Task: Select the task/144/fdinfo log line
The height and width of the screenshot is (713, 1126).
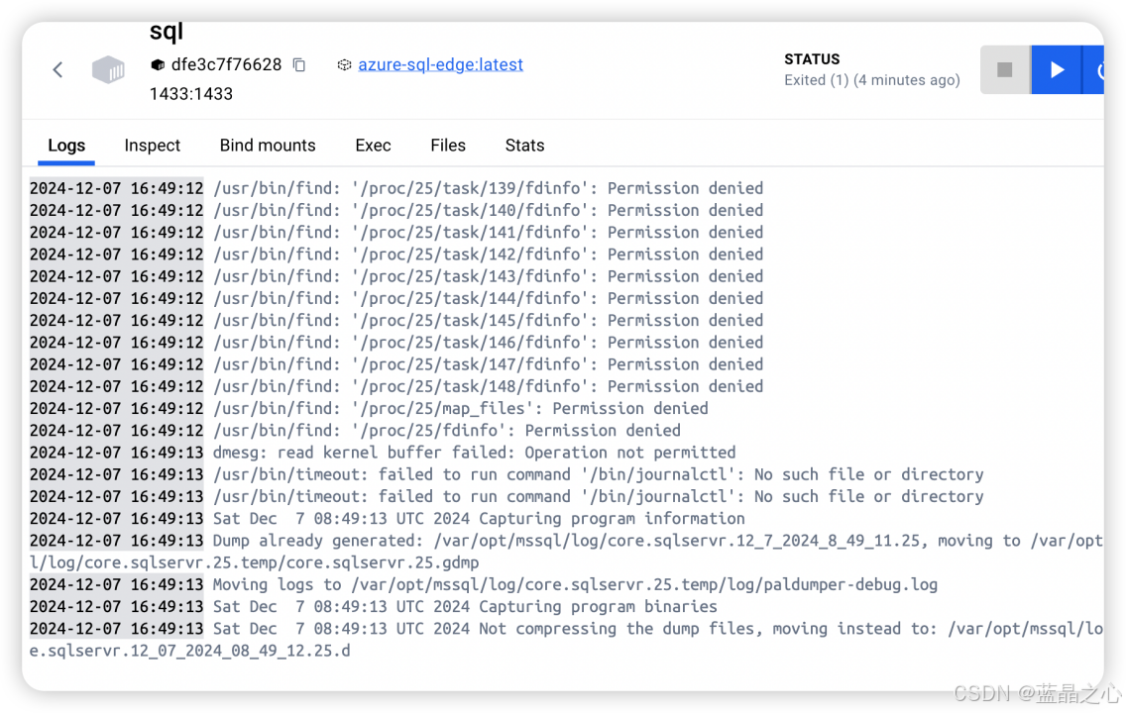Action: coord(396,298)
